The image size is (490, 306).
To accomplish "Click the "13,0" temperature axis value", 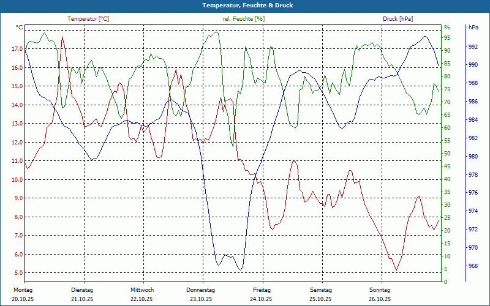I will [17, 124].
